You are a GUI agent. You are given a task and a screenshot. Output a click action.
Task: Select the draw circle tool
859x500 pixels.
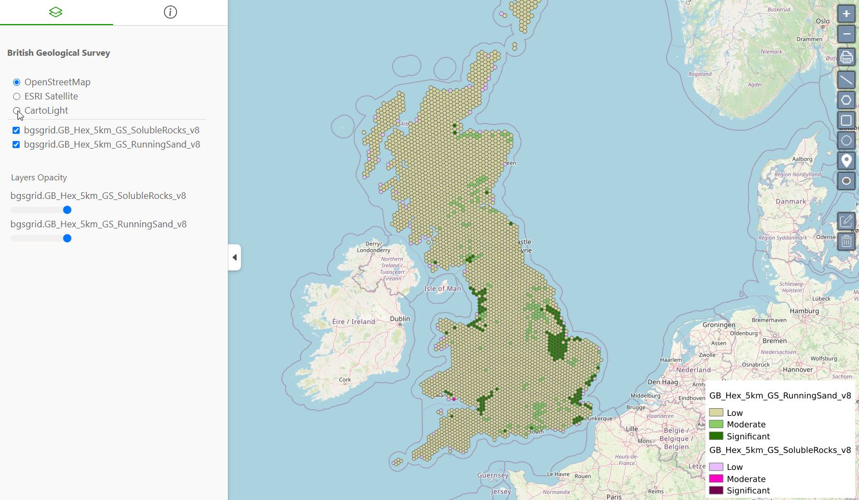coord(846,140)
